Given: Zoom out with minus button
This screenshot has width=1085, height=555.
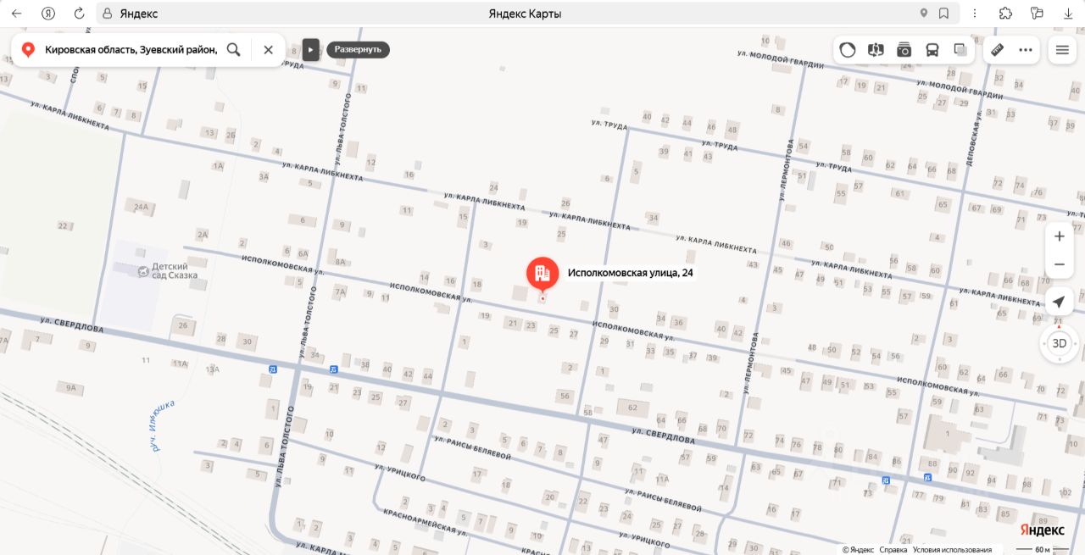Looking at the screenshot, I should click(x=1060, y=264).
